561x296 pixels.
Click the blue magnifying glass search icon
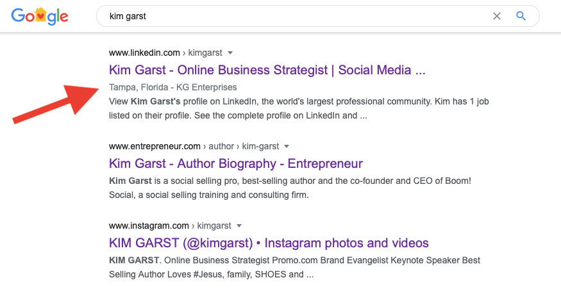(521, 16)
